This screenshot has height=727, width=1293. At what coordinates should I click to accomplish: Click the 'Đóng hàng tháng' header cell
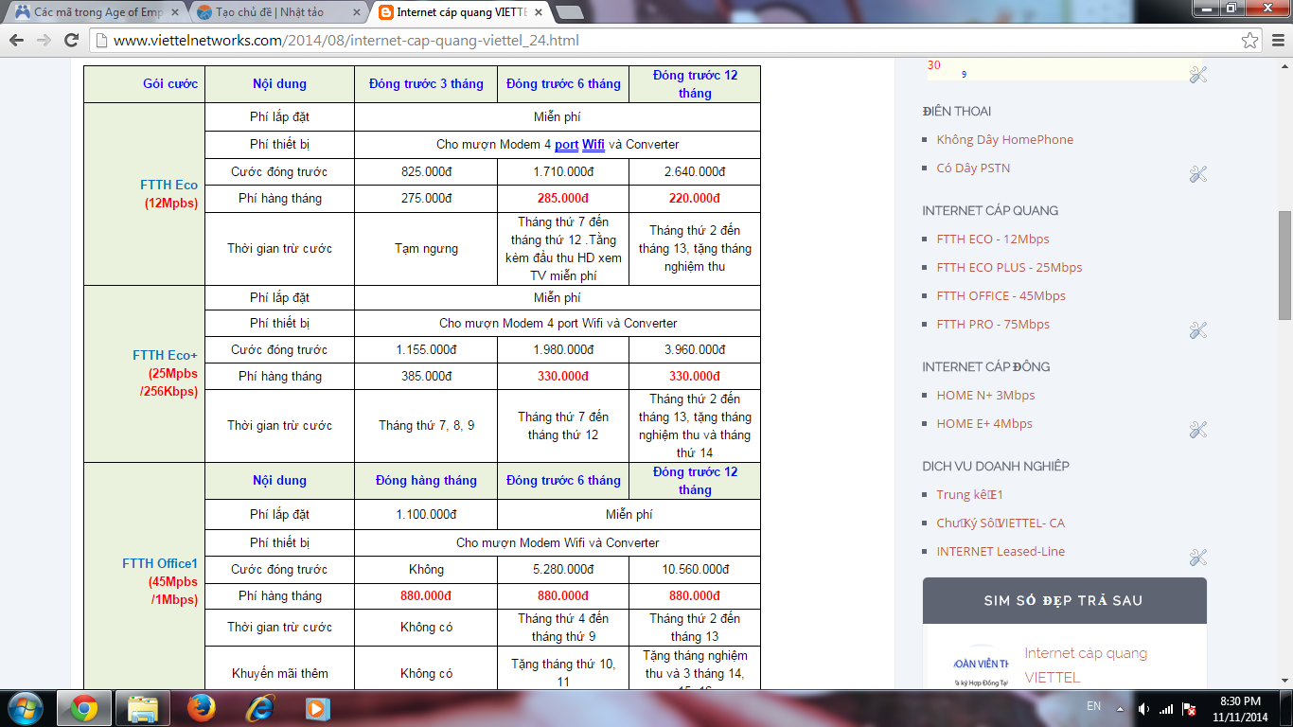[x=426, y=480]
